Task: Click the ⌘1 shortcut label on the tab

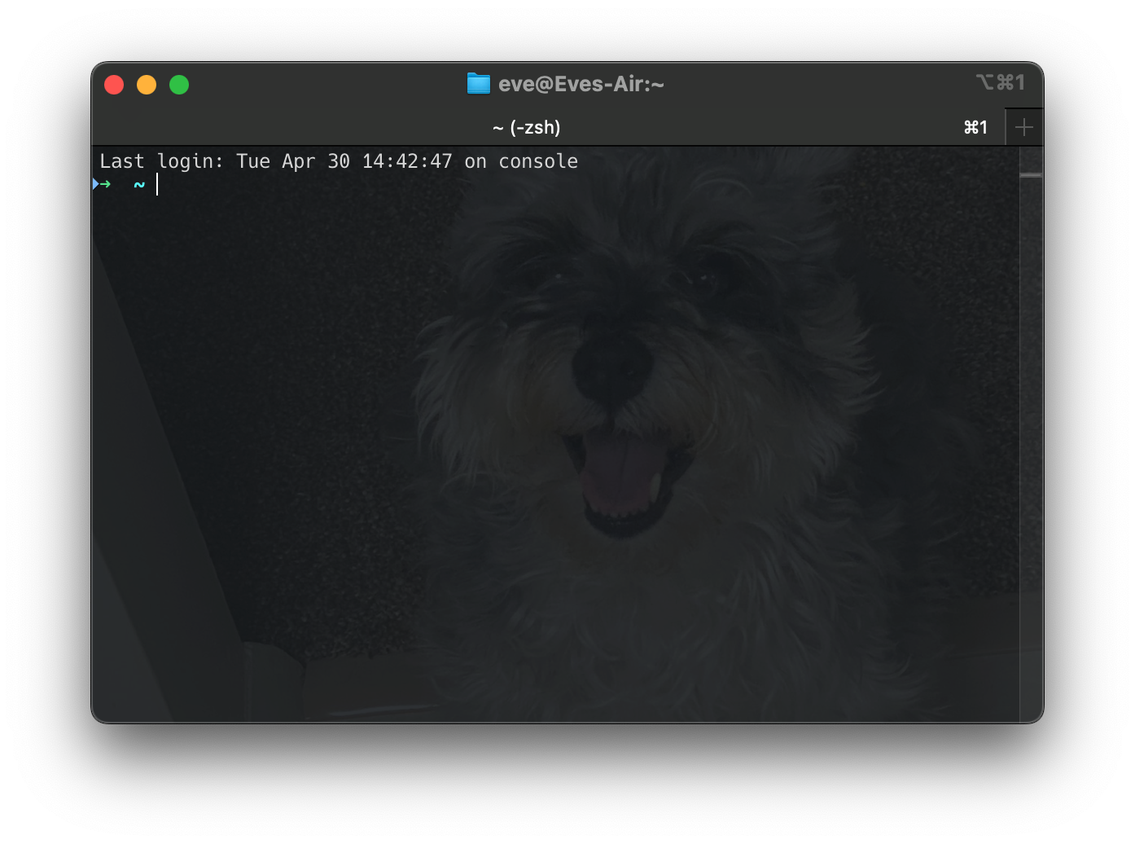Action: pos(975,127)
